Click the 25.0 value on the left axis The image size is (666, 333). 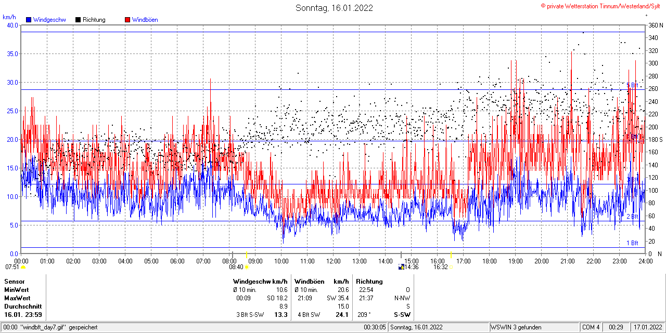(x=12, y=111)
